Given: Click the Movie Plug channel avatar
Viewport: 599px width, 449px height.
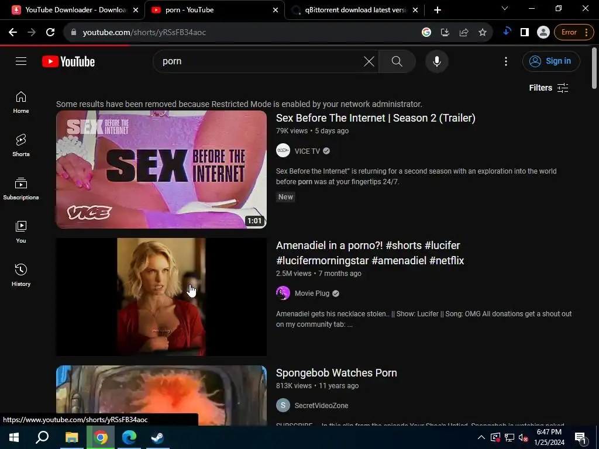Looking at the screenshot, I should click(x=283, y=293).
